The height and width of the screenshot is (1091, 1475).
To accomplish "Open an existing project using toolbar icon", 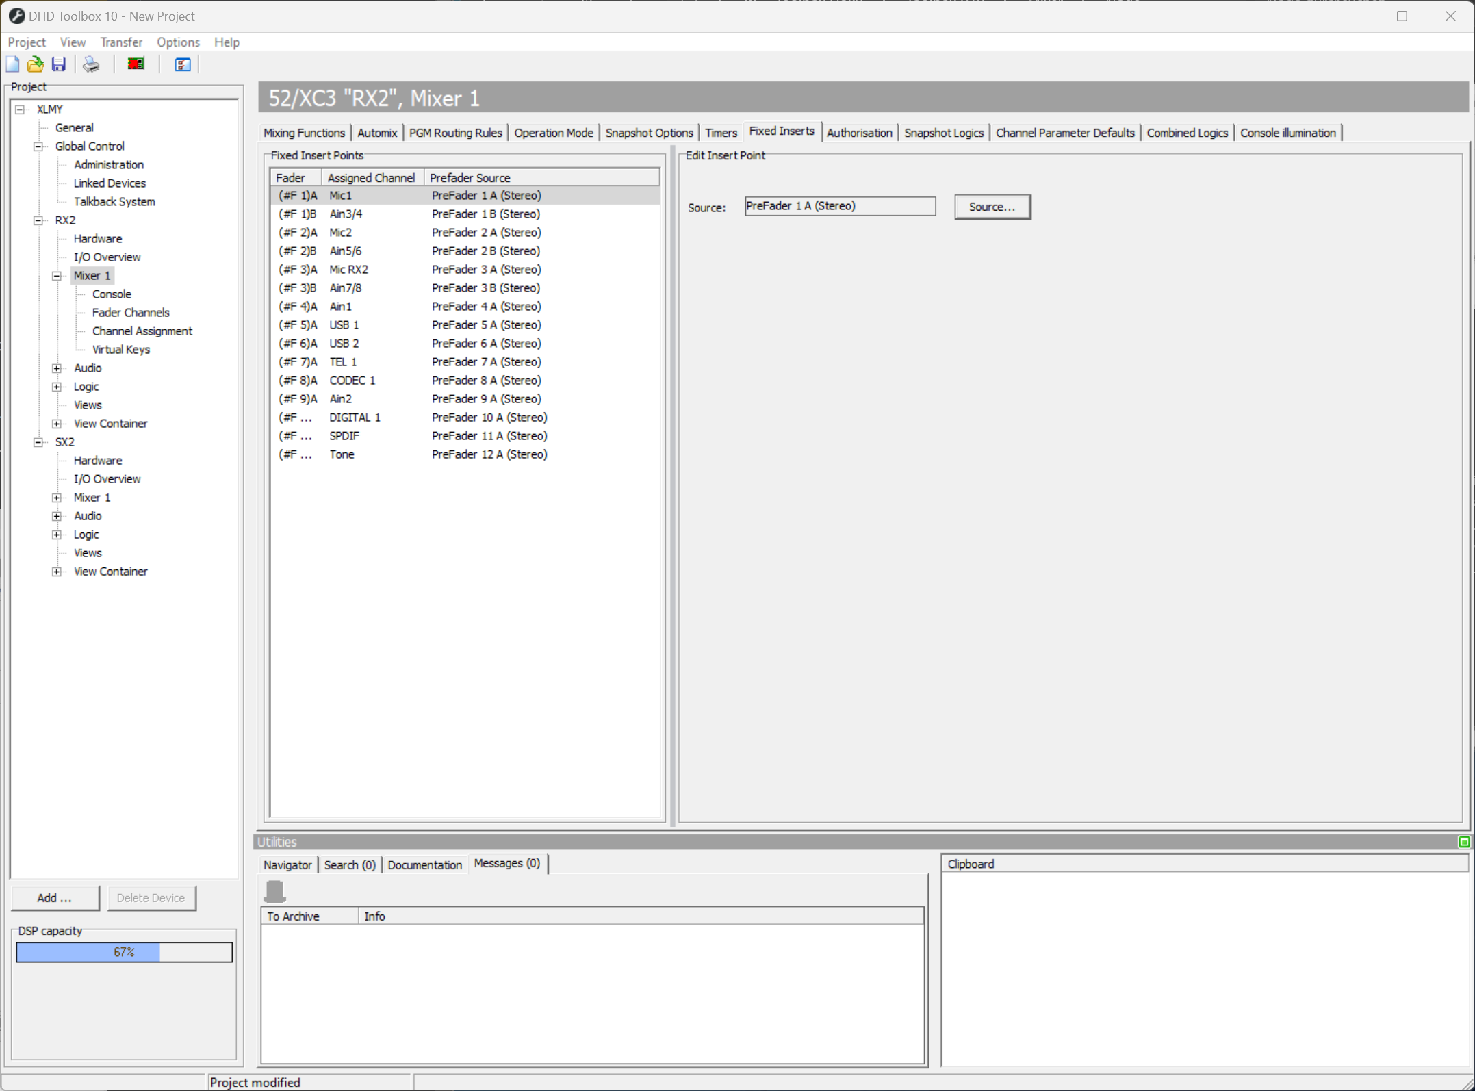I will pos(35,64).
